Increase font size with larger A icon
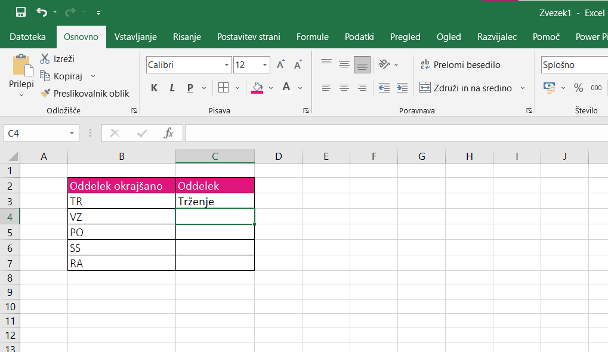The image size is (608, 352). pyautogui.click(x=281, y=64)
